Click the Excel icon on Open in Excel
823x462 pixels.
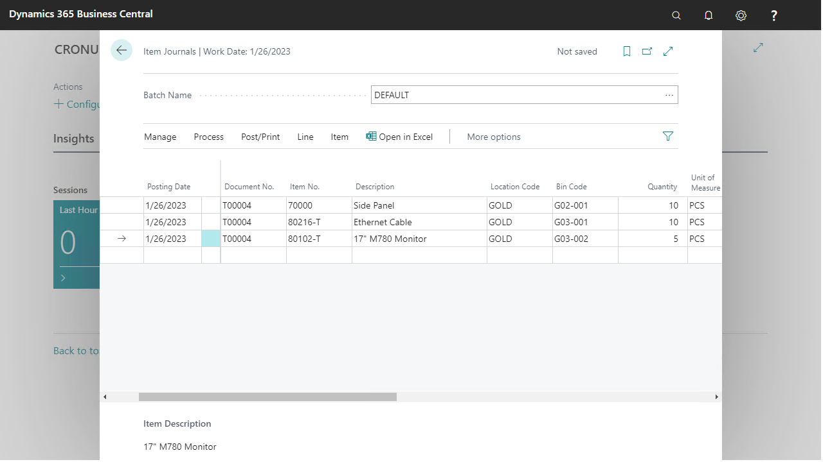(x=371, y=136)
